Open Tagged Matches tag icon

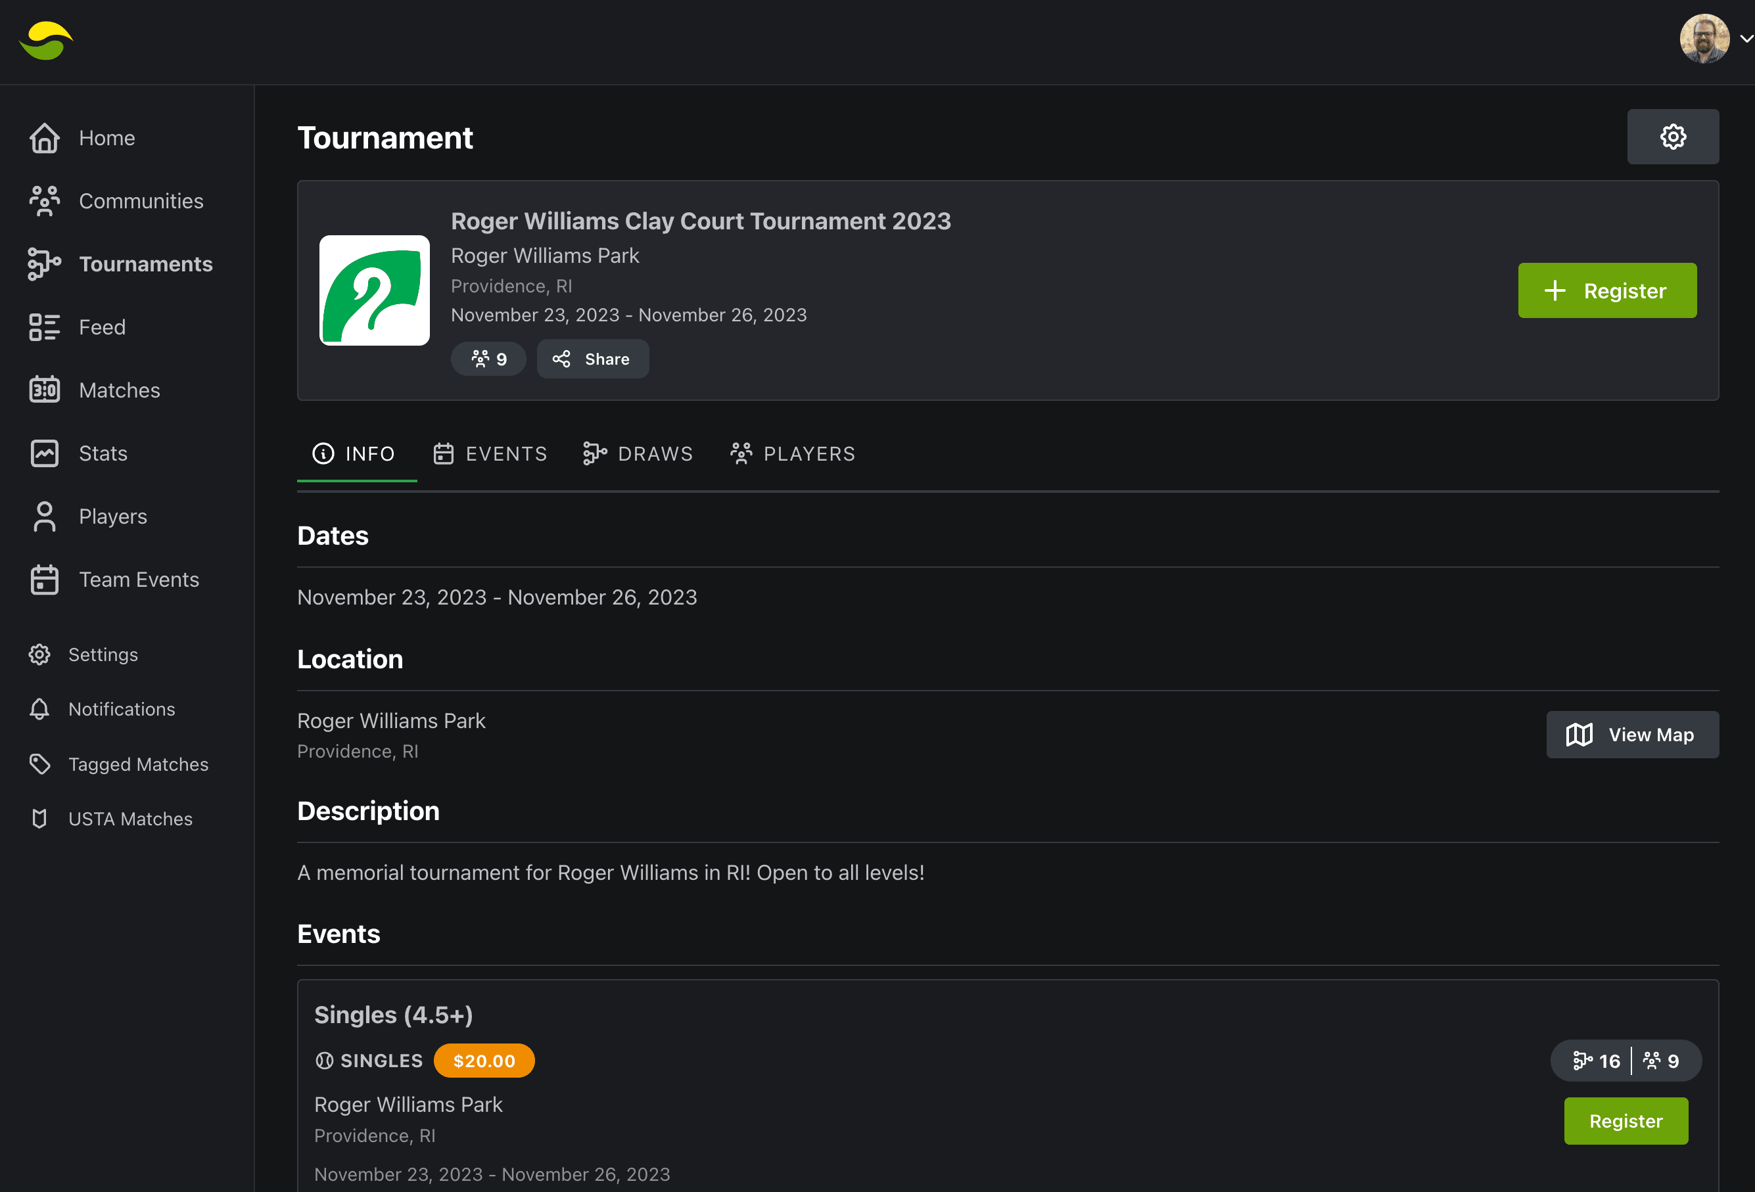pos(40,764)
